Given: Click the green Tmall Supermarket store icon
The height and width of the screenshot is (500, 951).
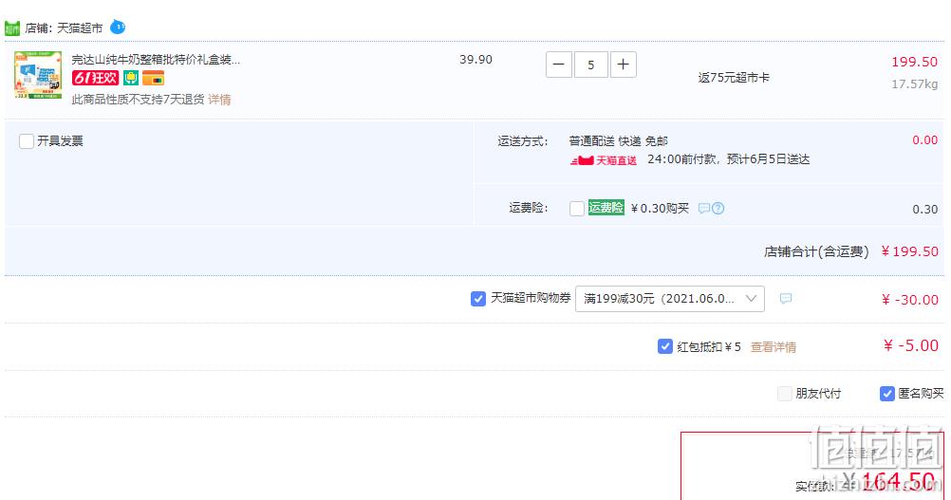Looking at the screenshot, I should [x=12, y=28].
